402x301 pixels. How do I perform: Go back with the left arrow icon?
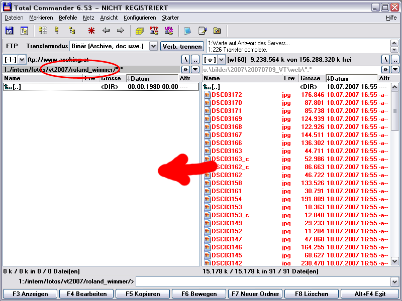tap(106, 31)
